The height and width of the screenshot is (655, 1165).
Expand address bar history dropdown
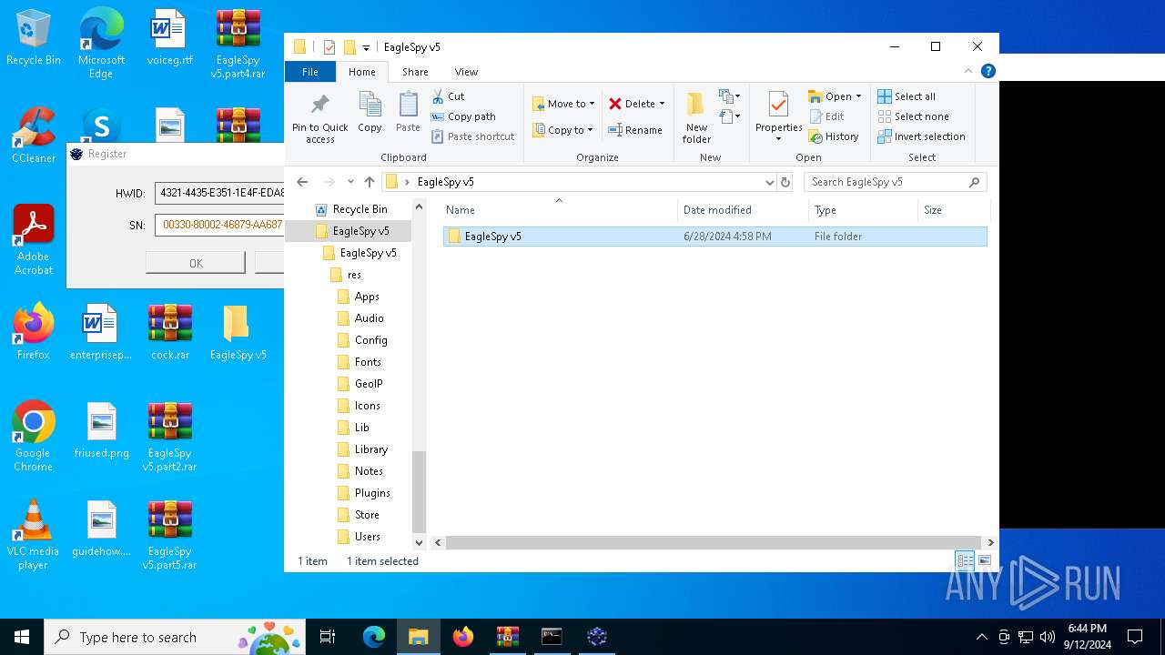pyautogui.click(x=769, y=182)
